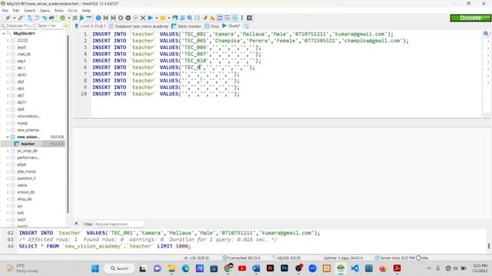Click line 6 of the SQL query containing TEC_0
This screenshot has width=492, height=276.
click(173, 67)
